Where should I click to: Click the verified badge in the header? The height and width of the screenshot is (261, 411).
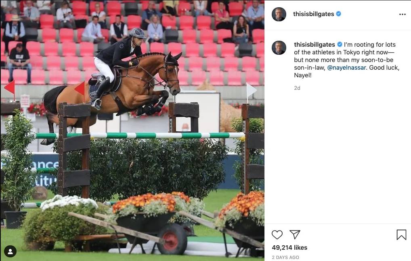[338, 14]
